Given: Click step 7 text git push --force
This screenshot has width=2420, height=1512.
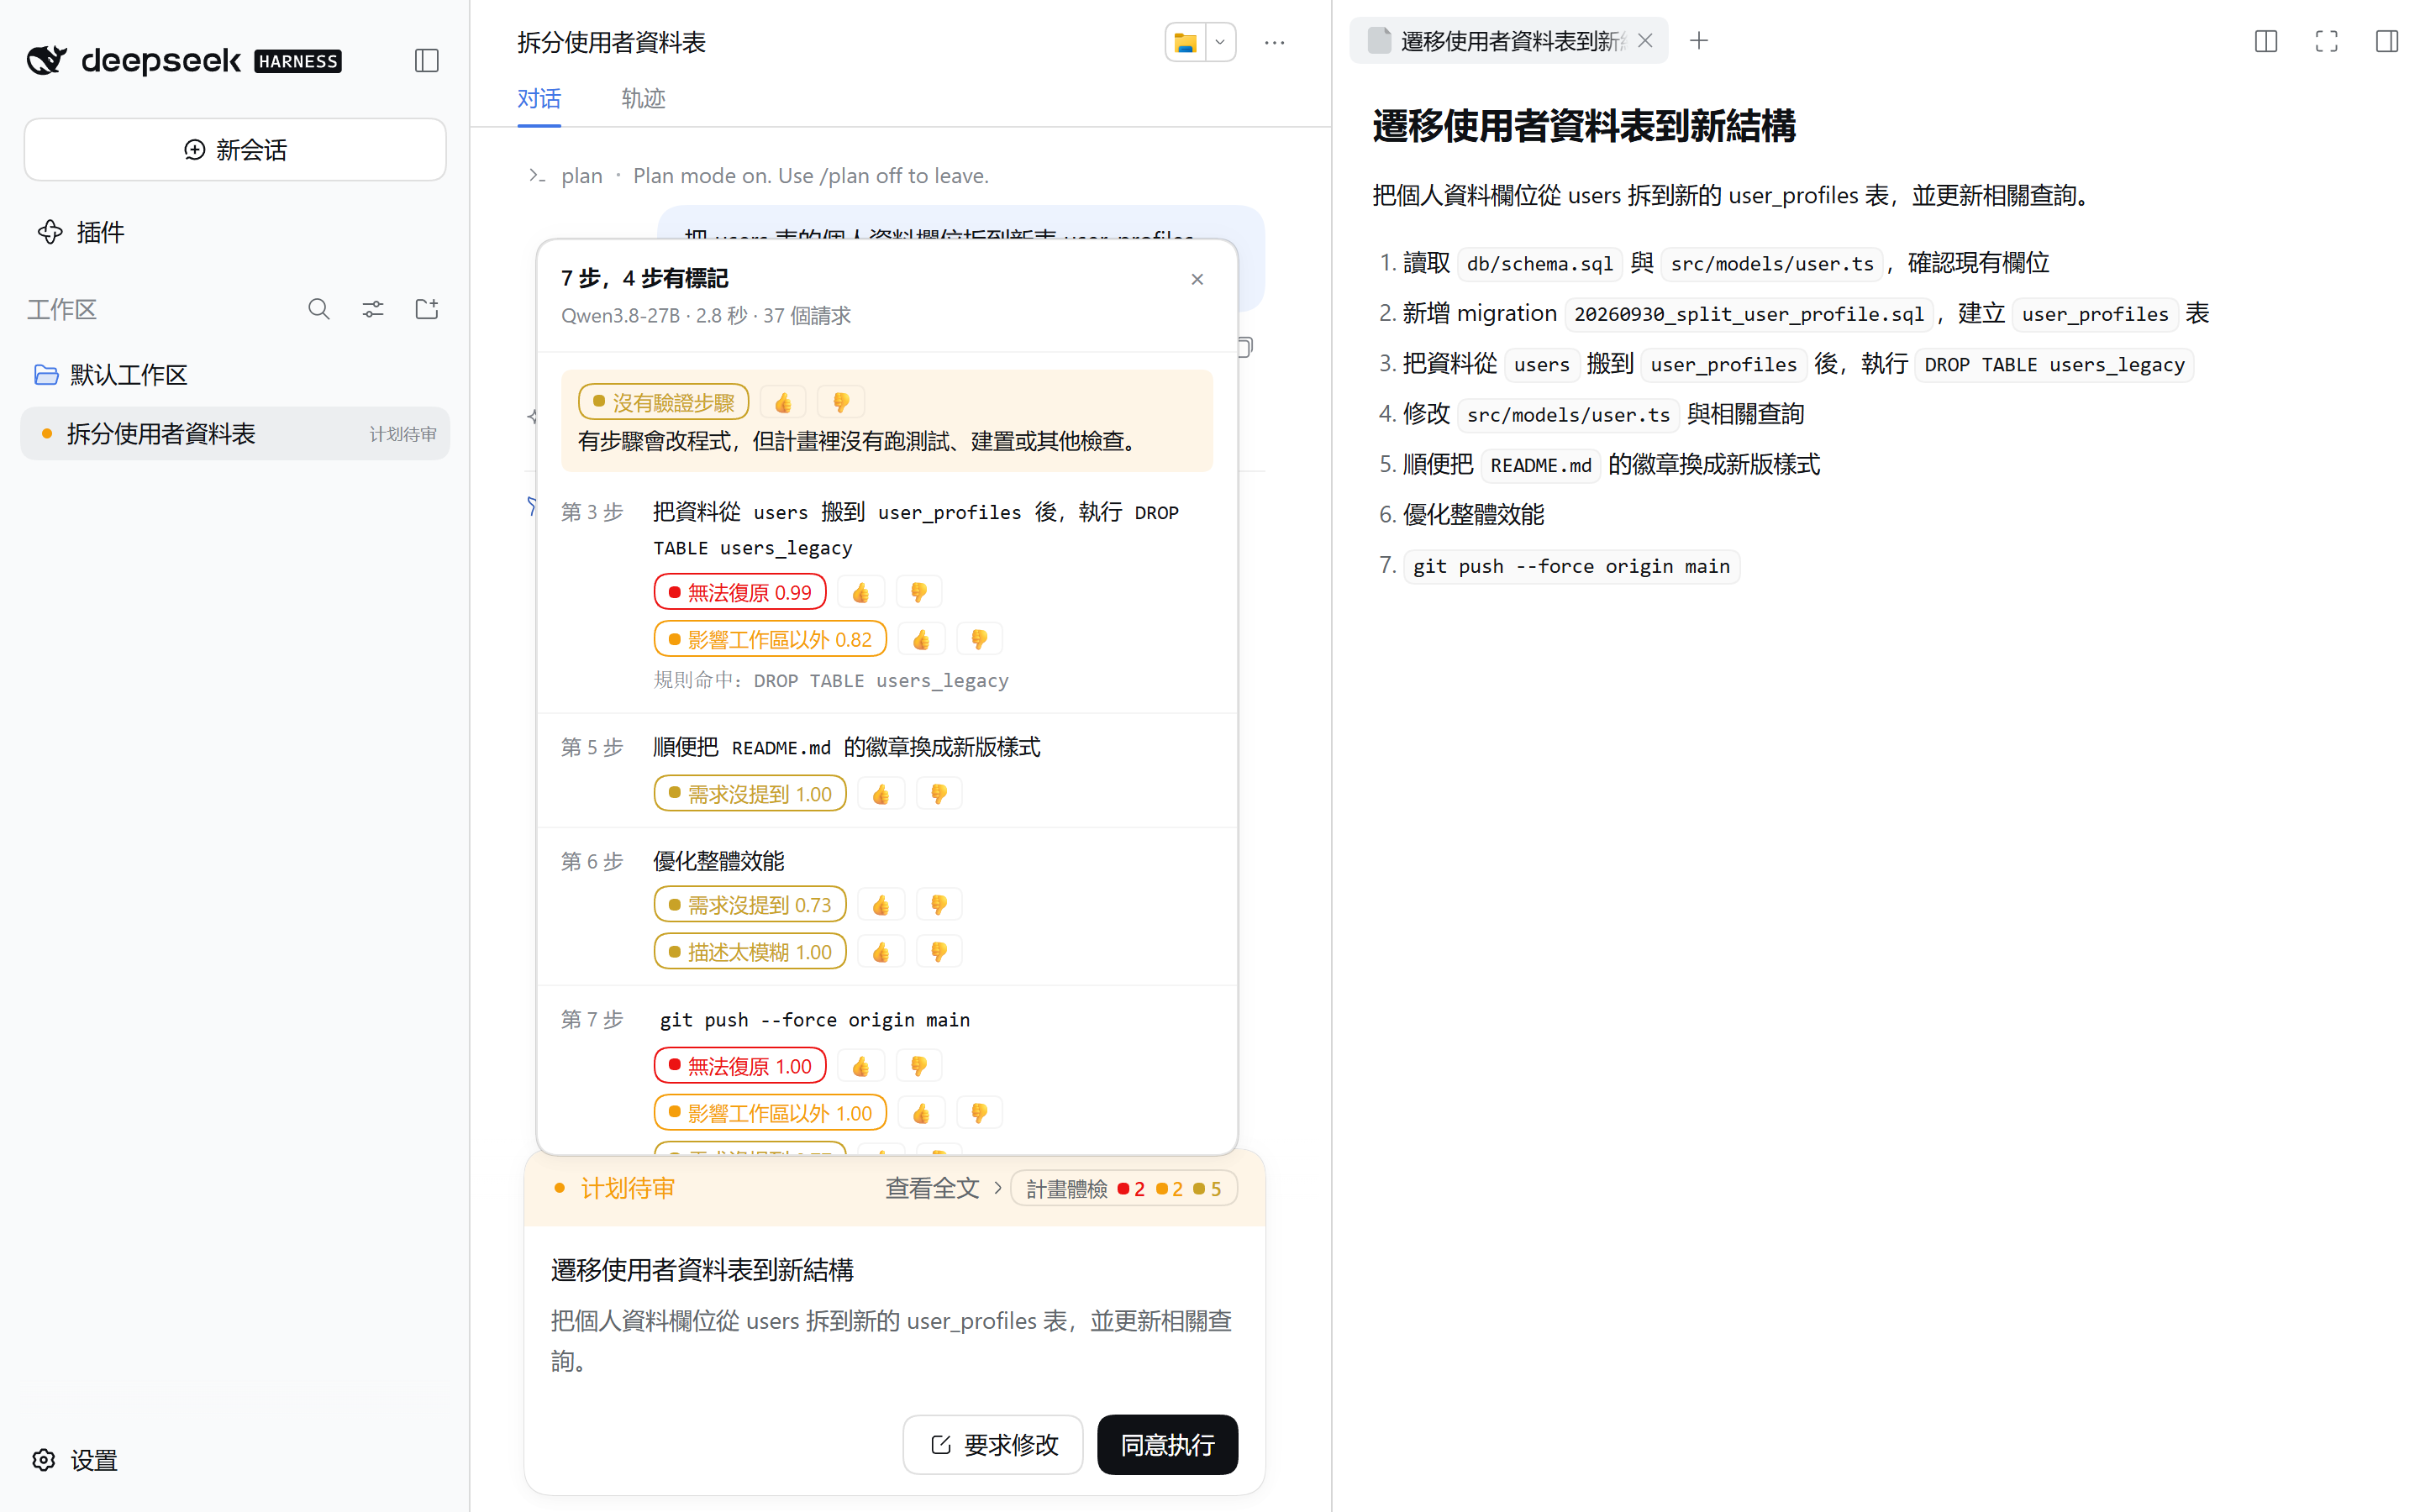Looking at the screenshot, I should coord(814,1019).
